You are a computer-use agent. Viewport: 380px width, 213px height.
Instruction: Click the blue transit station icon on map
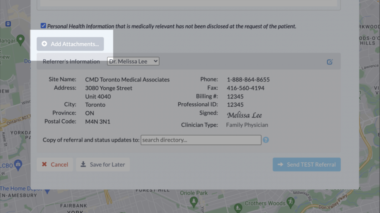click(8, 23)
